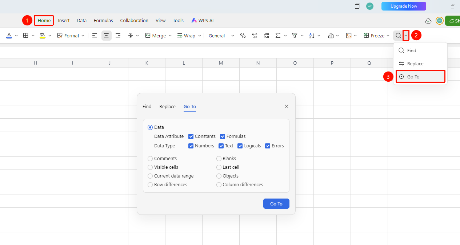Click the insert chart icon
Viewport: 460px width, 245px height.
click(331, 36)
